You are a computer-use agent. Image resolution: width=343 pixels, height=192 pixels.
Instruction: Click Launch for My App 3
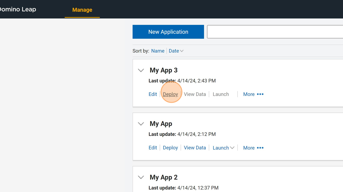[x=221, y=94]
